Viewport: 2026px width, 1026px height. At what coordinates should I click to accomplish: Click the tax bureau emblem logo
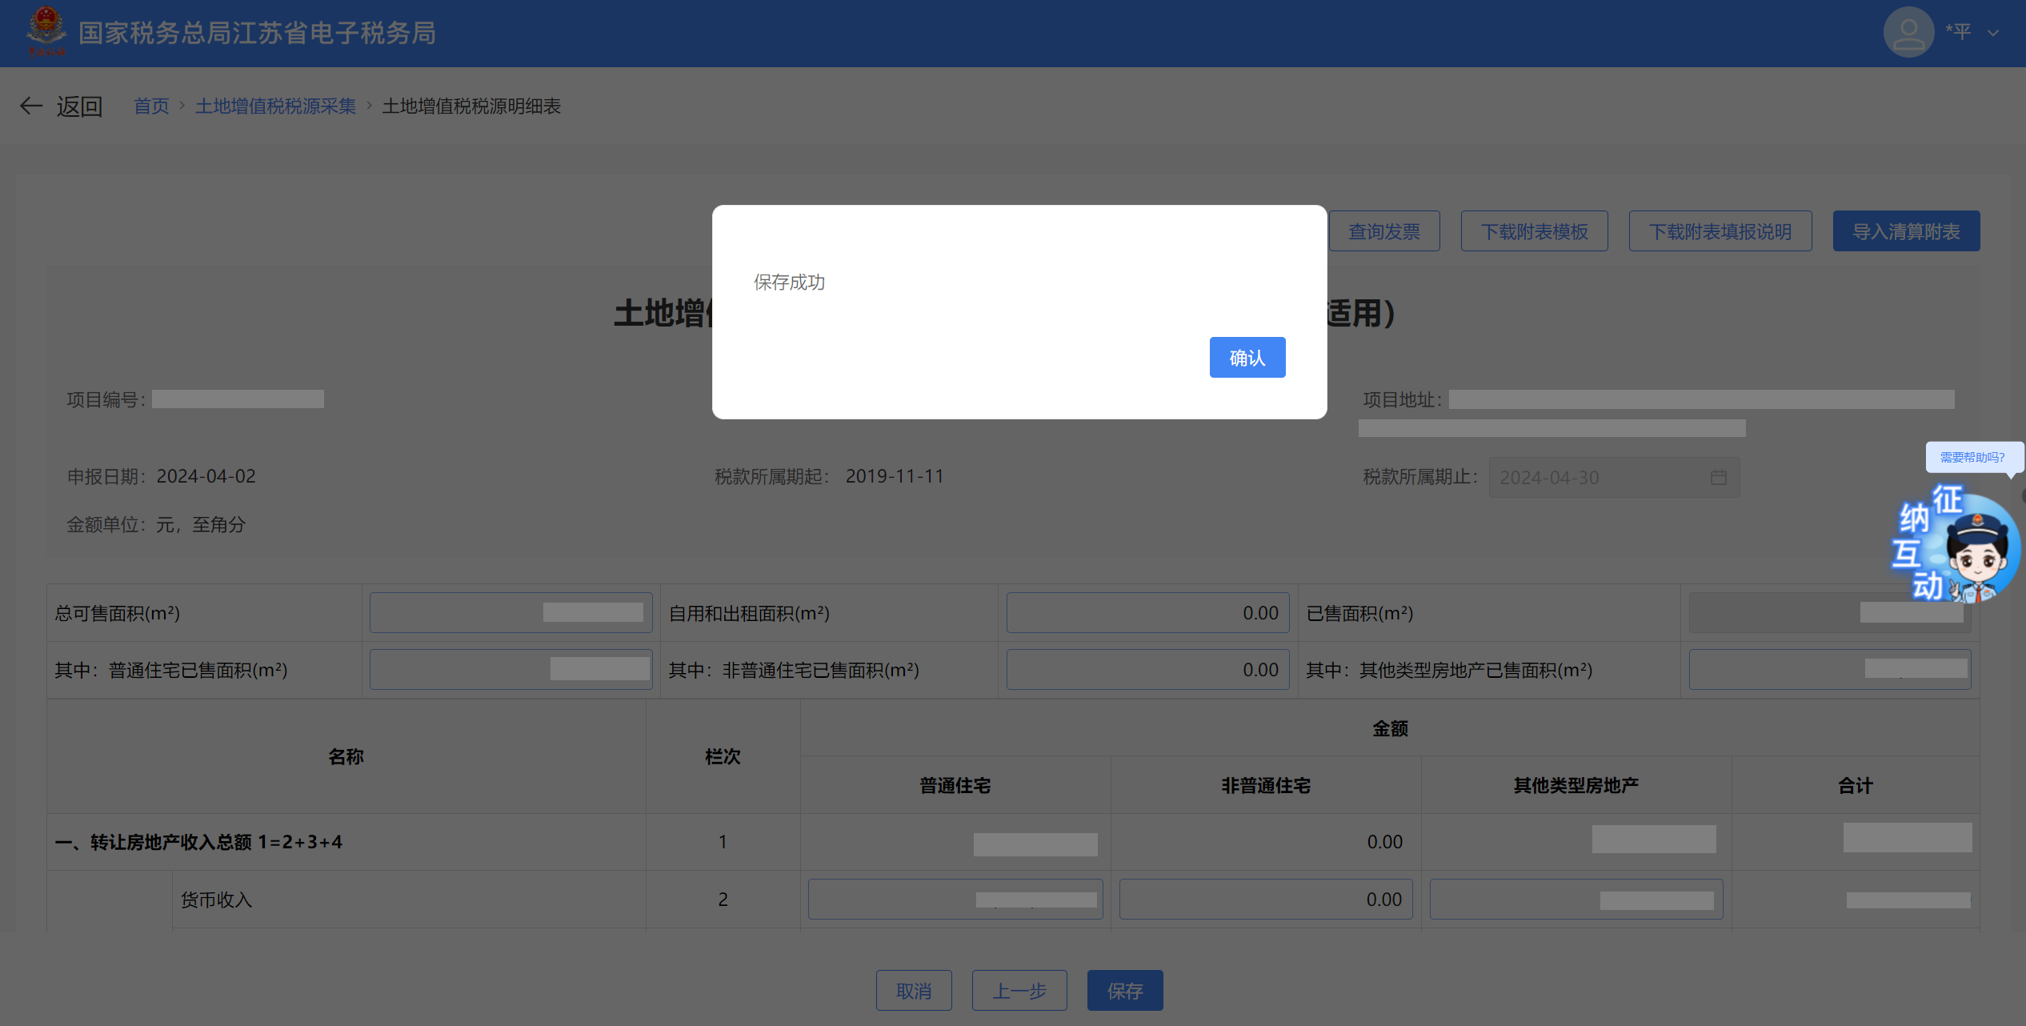(46, 30)
